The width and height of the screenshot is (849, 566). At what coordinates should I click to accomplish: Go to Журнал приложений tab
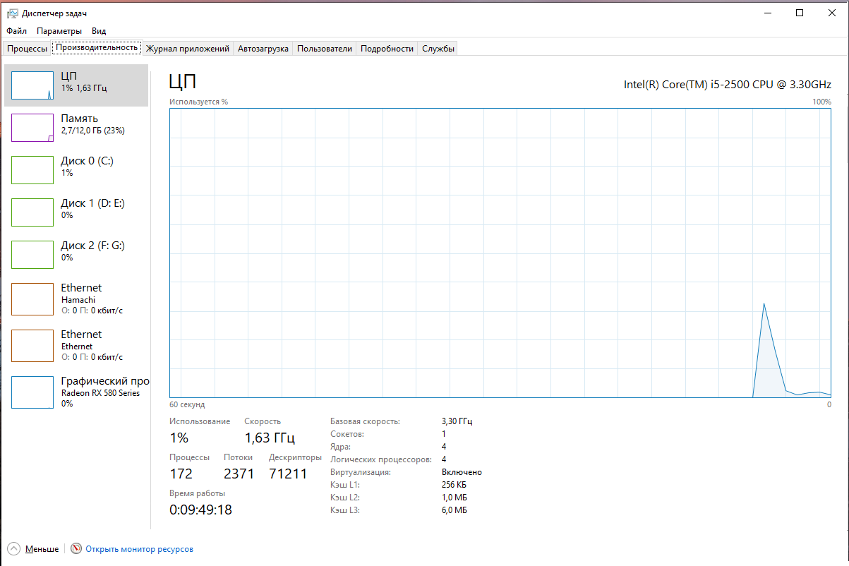click(x=188, y=49)
